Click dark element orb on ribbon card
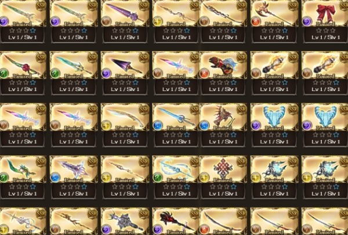The width and height of the screenshot is (348, 235). click(x=307, y=22)
